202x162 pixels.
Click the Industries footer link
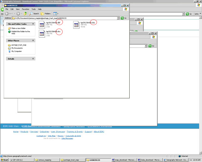(44, 131)
